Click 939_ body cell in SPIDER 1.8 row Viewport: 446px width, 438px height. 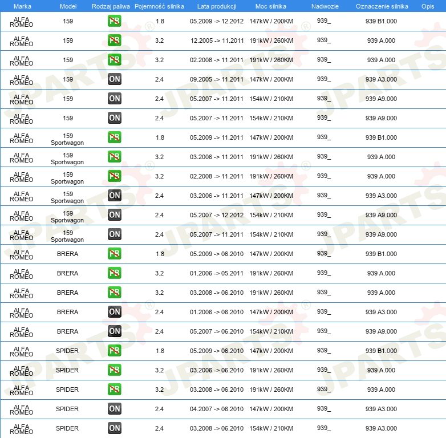(324, 350)
